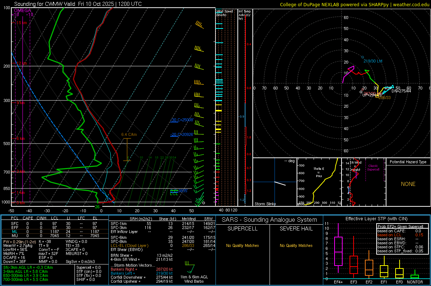
Task: Click the 'DN=275/44' hodograph label
Action: (401, 91)
